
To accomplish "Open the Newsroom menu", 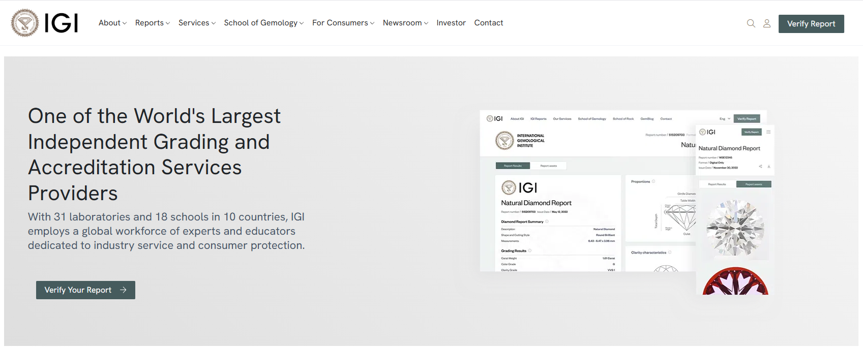I will (406, 23).
